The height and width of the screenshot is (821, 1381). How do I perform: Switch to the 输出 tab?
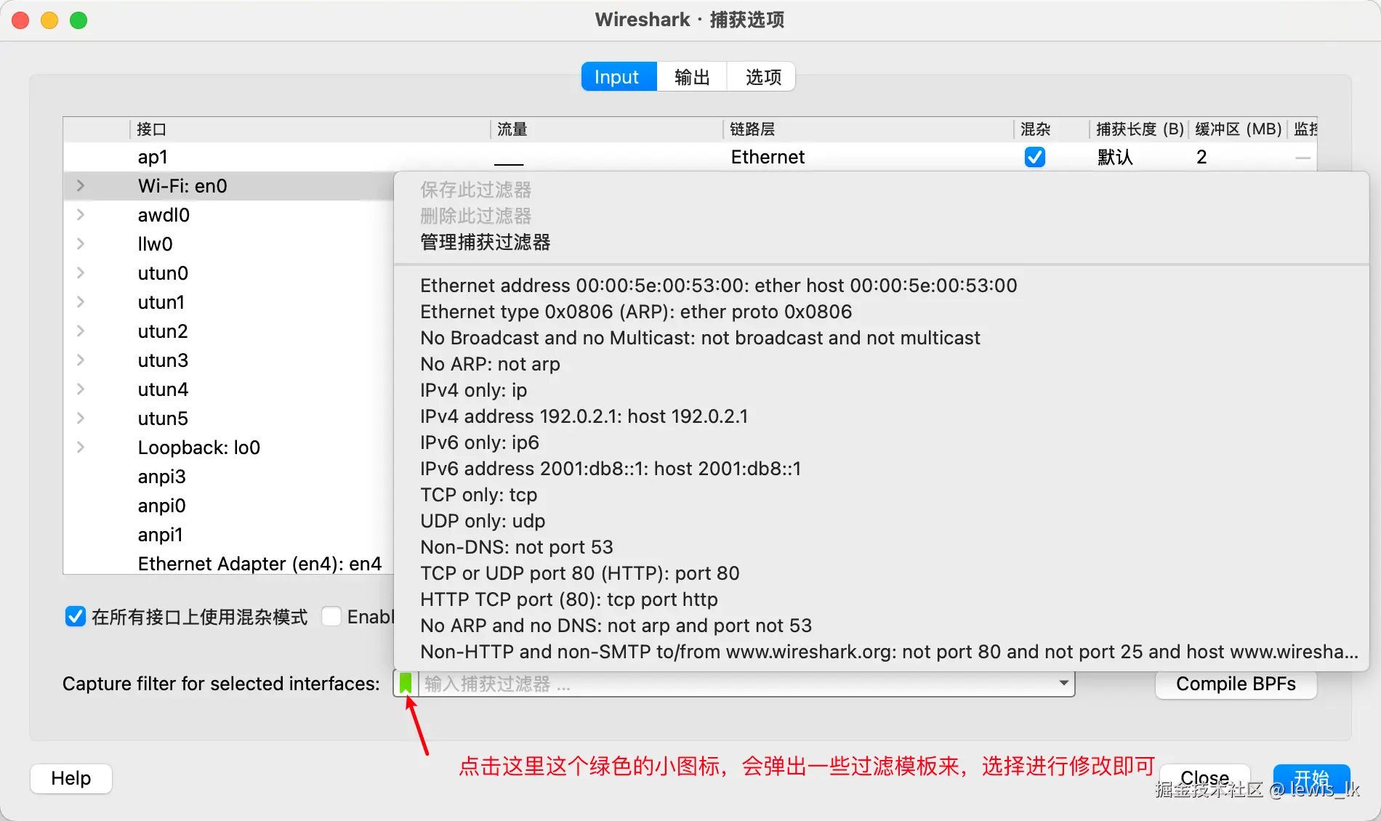[x=691, y=77]
